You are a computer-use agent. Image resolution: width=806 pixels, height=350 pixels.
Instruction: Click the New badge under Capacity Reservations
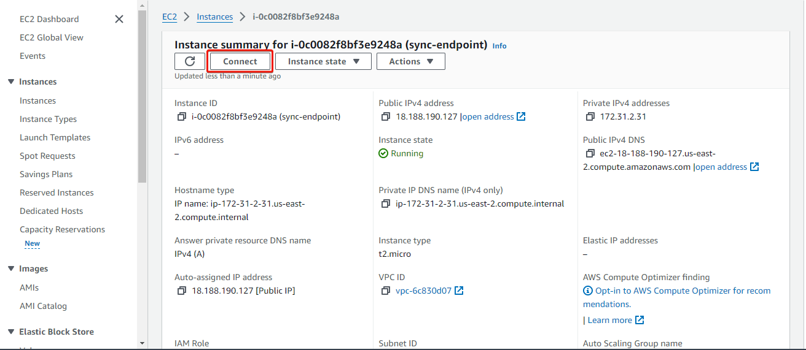(32, 243)
